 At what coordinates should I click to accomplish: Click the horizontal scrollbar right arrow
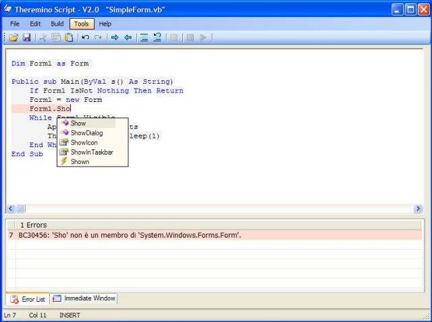pyautogui.click(x=418, y=209)
